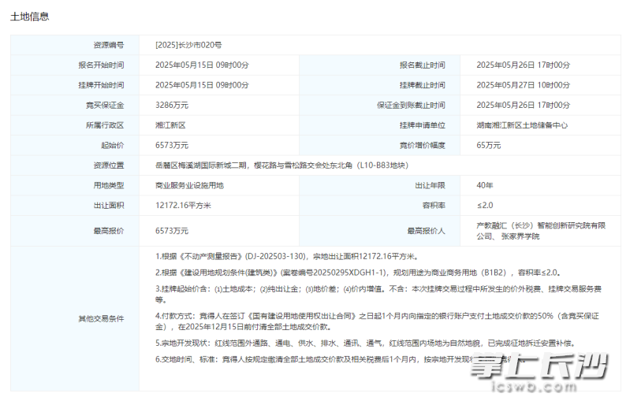Click the 湘江新区 district value

point(170,125)
